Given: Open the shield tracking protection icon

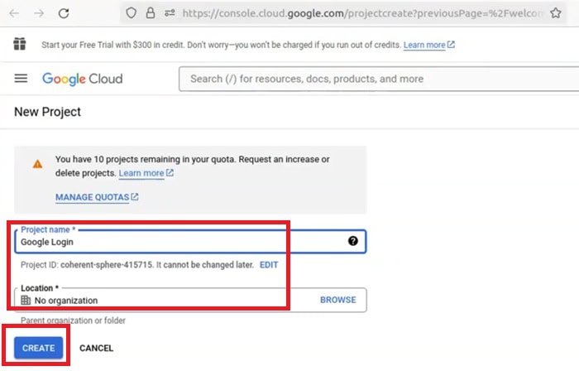Looking at the screenshot, I should click(131, 13).
